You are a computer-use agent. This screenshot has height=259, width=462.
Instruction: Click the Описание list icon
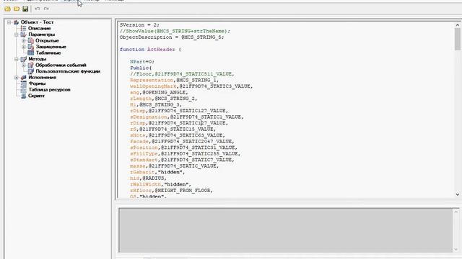point(23,29)
